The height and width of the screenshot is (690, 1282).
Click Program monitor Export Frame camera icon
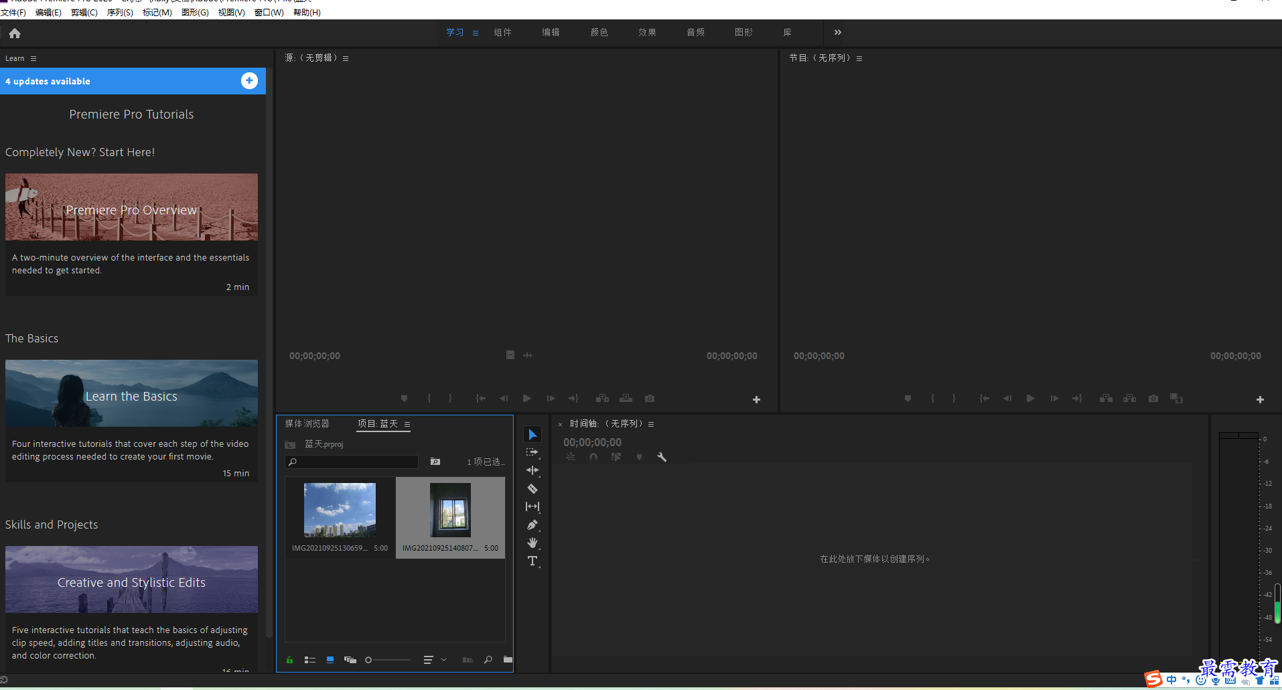1153,399
